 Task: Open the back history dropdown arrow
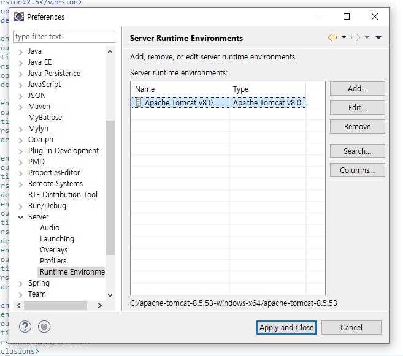point(344,37)
